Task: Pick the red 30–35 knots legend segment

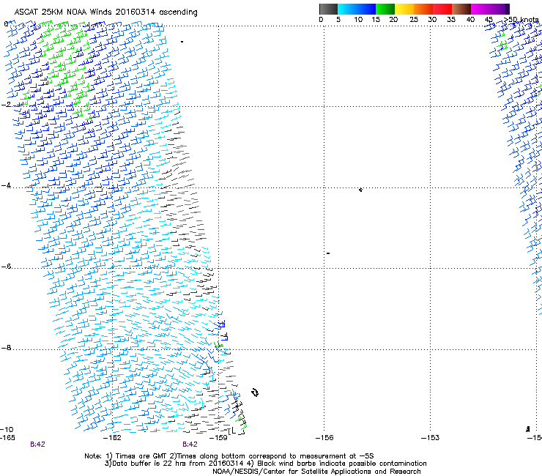Action: coord(442,9)
